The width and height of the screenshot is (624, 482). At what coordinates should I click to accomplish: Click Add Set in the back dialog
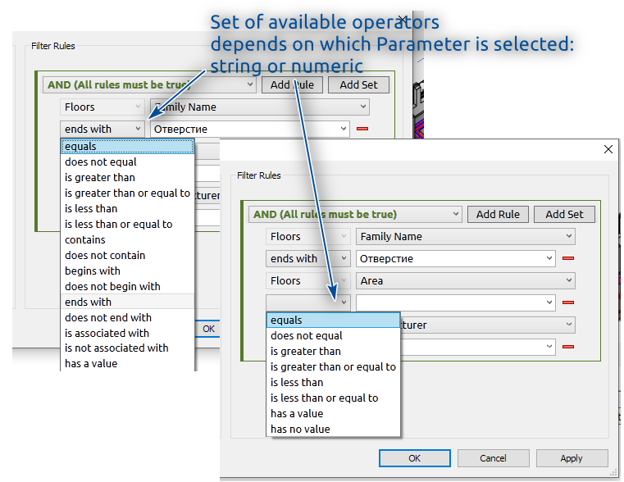pyautogui.click(x=358, y=84)
